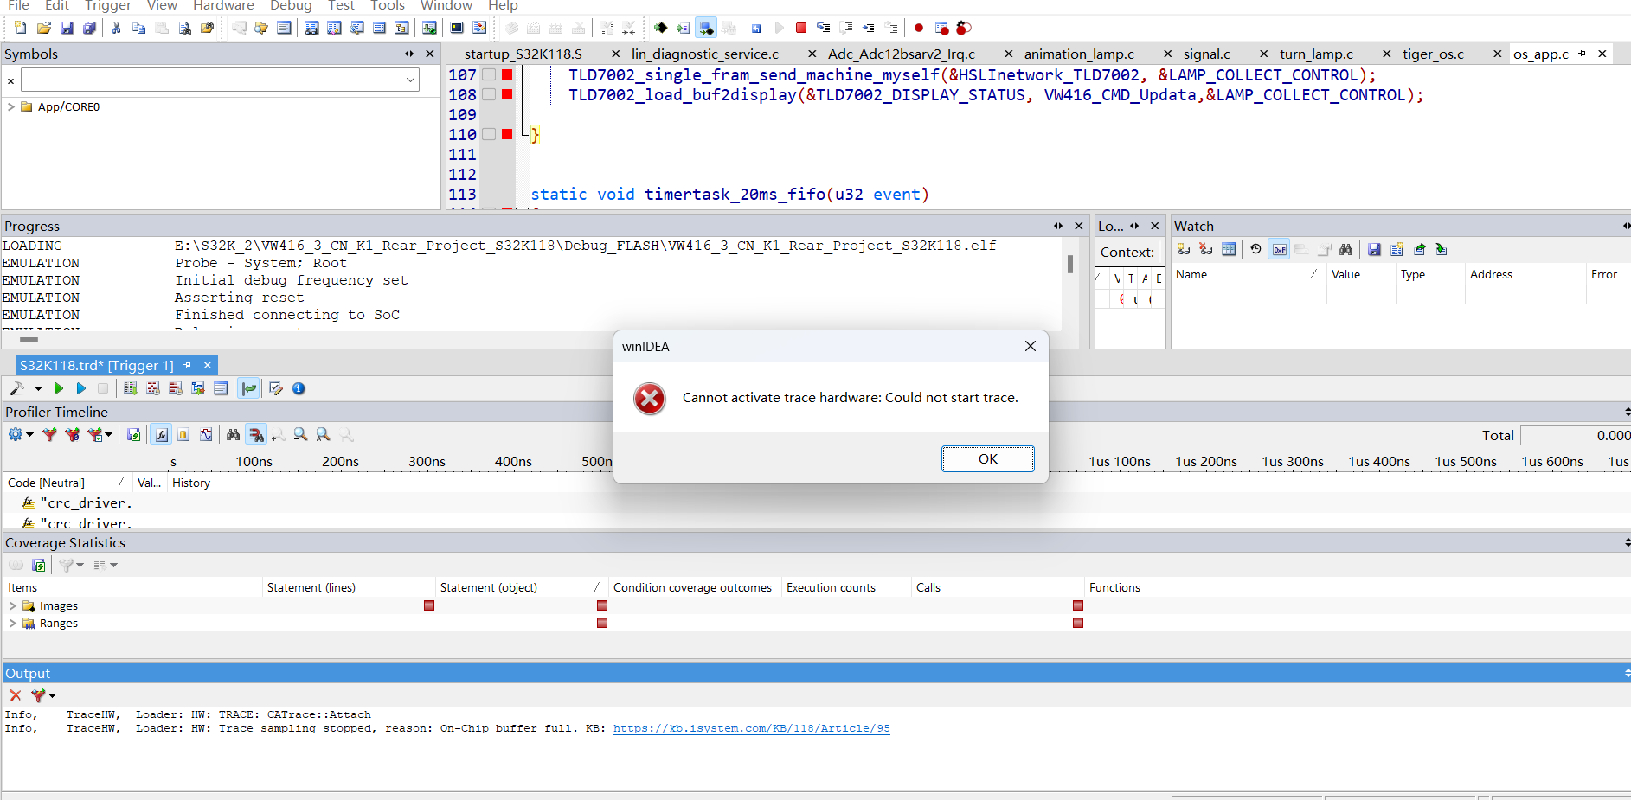Screen dimensions: 1631x800
Task: Click the binoculars find icon in Profiler Timeline
Action: point(233,434)
